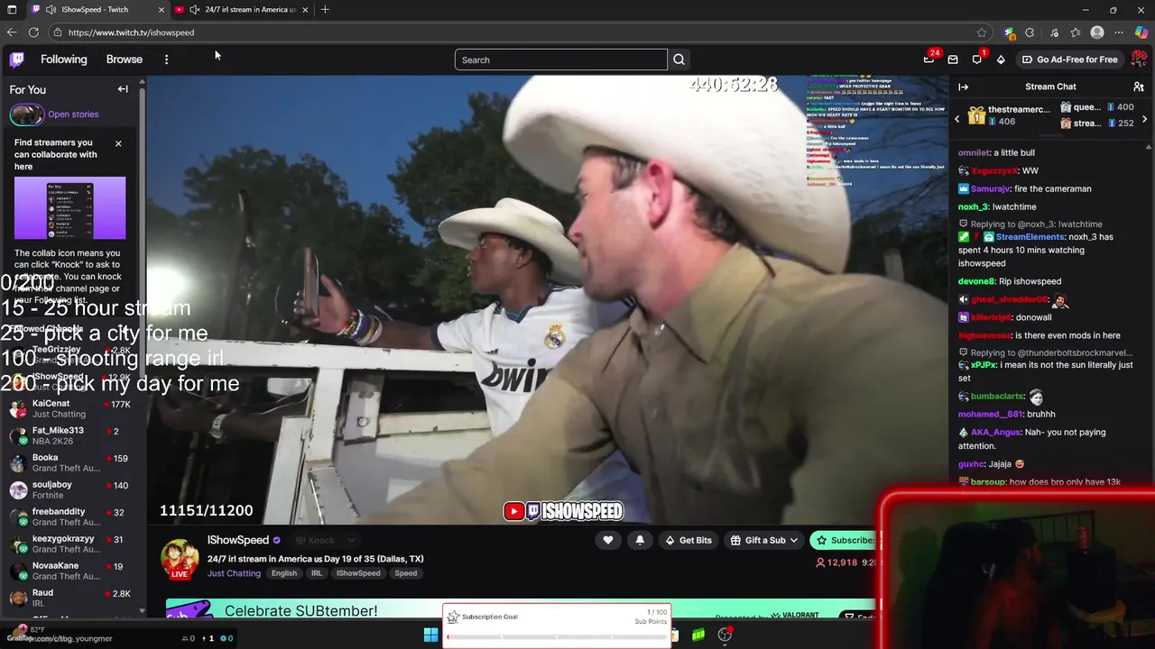Open freebanddity channel in sidebar
This screenshot has width=1155, height=649.
(x=72, y=517)
